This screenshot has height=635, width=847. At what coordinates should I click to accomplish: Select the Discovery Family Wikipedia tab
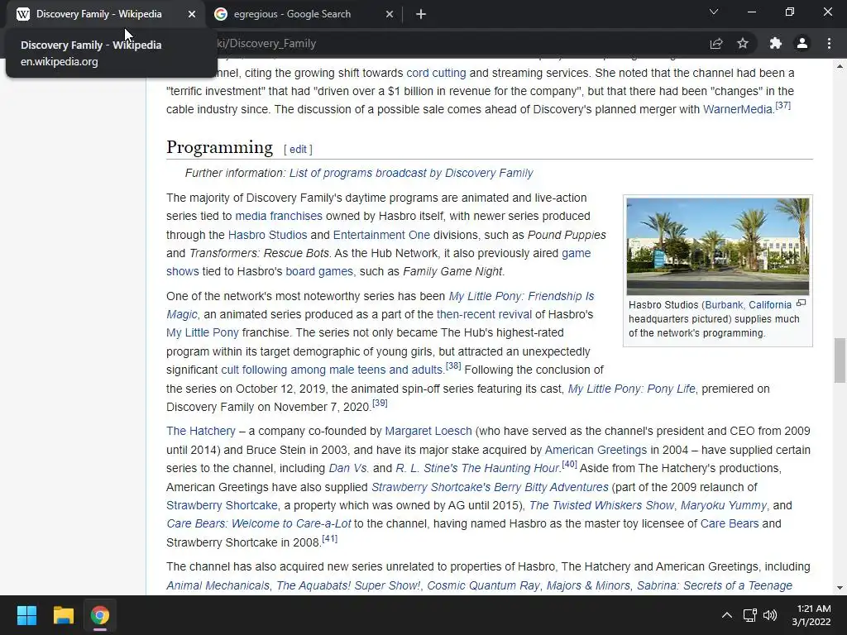(x=106, y=14)
